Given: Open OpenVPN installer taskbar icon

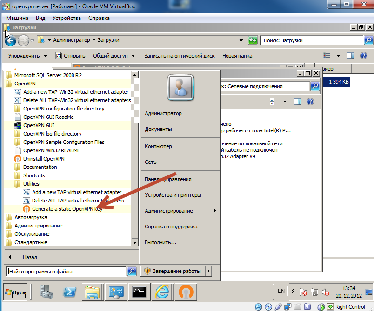Looking at the screenshot, I should tap(186, 292).
